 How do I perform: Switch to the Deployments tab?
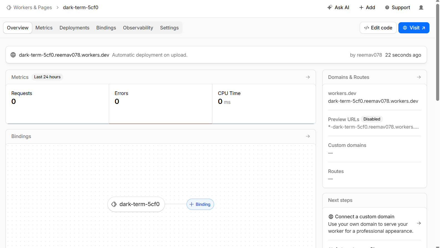tap(74, 28)
